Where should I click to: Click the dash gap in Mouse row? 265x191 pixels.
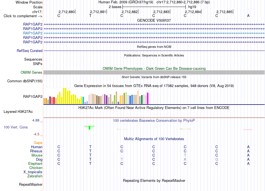[x=122, y=155]
